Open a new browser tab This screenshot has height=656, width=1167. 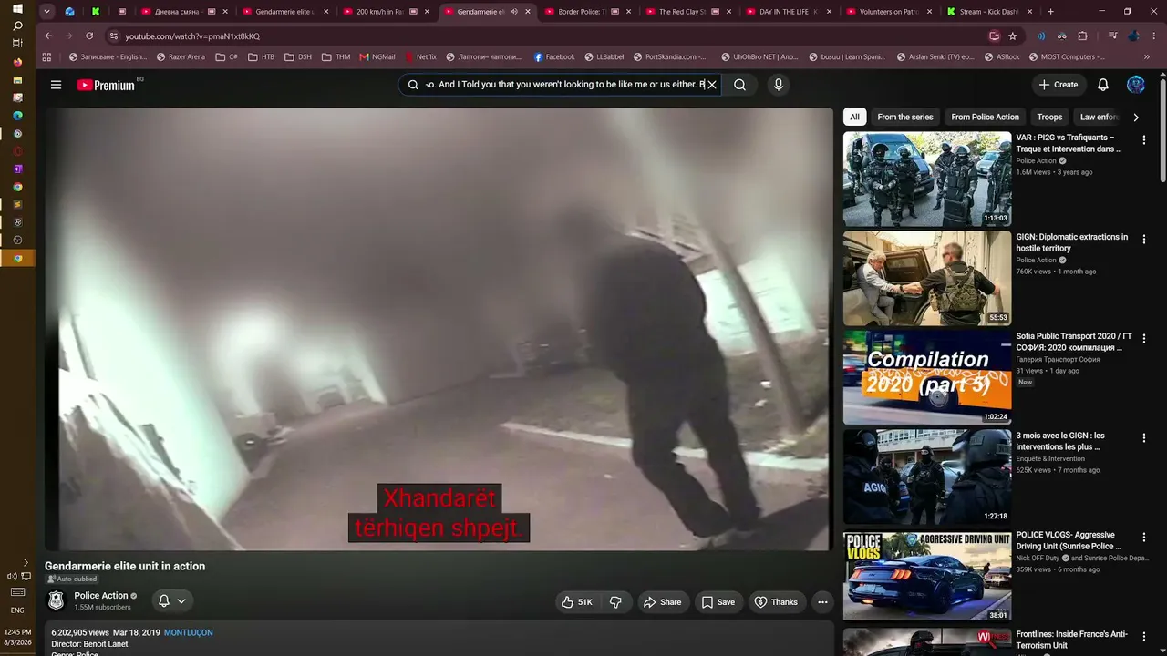click(1050, 12)
